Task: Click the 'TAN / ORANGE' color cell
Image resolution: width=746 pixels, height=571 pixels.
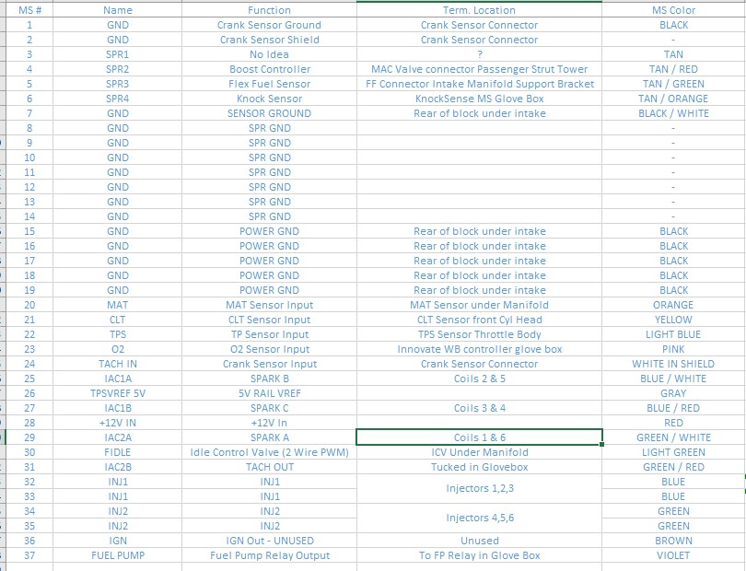Action: [673, 99]
